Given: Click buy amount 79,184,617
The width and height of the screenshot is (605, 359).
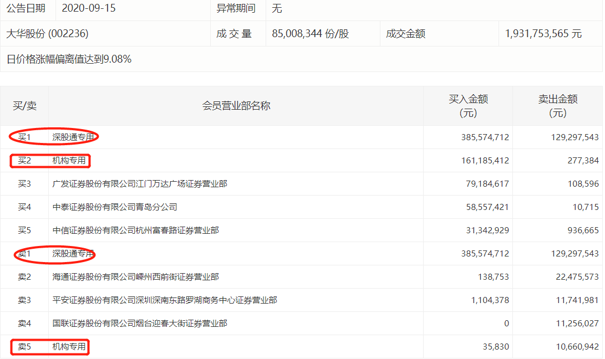Looking at the screenshot, I should [x=487, y=184].
